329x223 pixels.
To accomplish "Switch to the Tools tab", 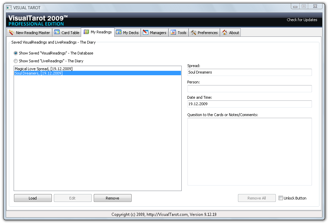I will [179, 32].
